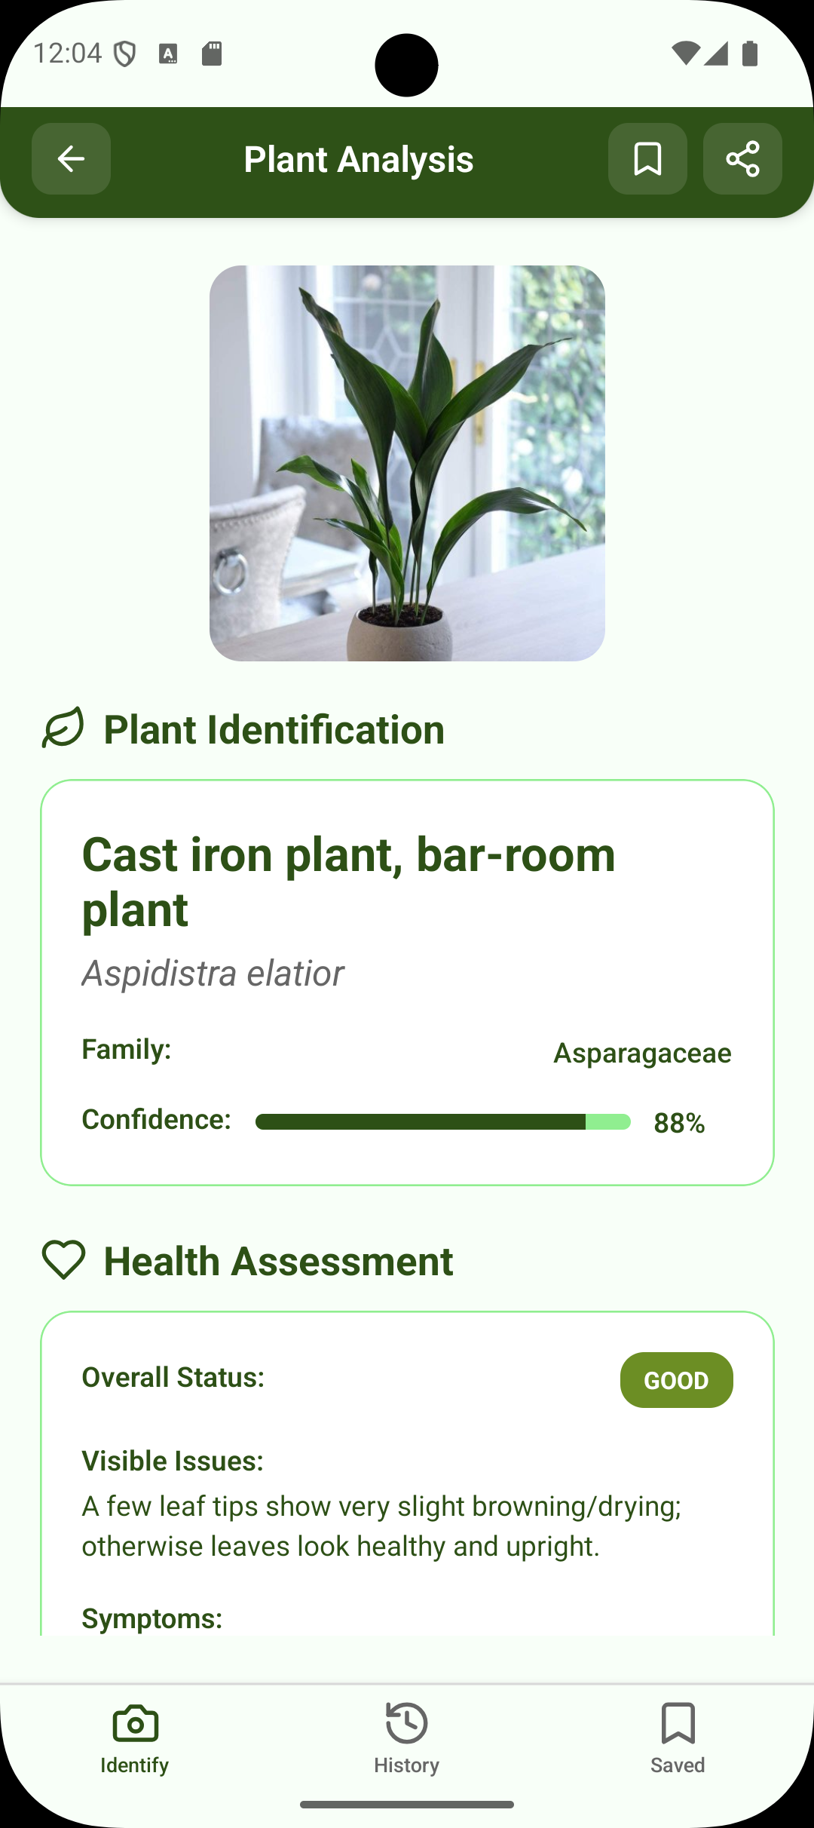Select the Aspidistra elatior scientific name
Viewport: 814px width, 1828px height.
[213, 974]
